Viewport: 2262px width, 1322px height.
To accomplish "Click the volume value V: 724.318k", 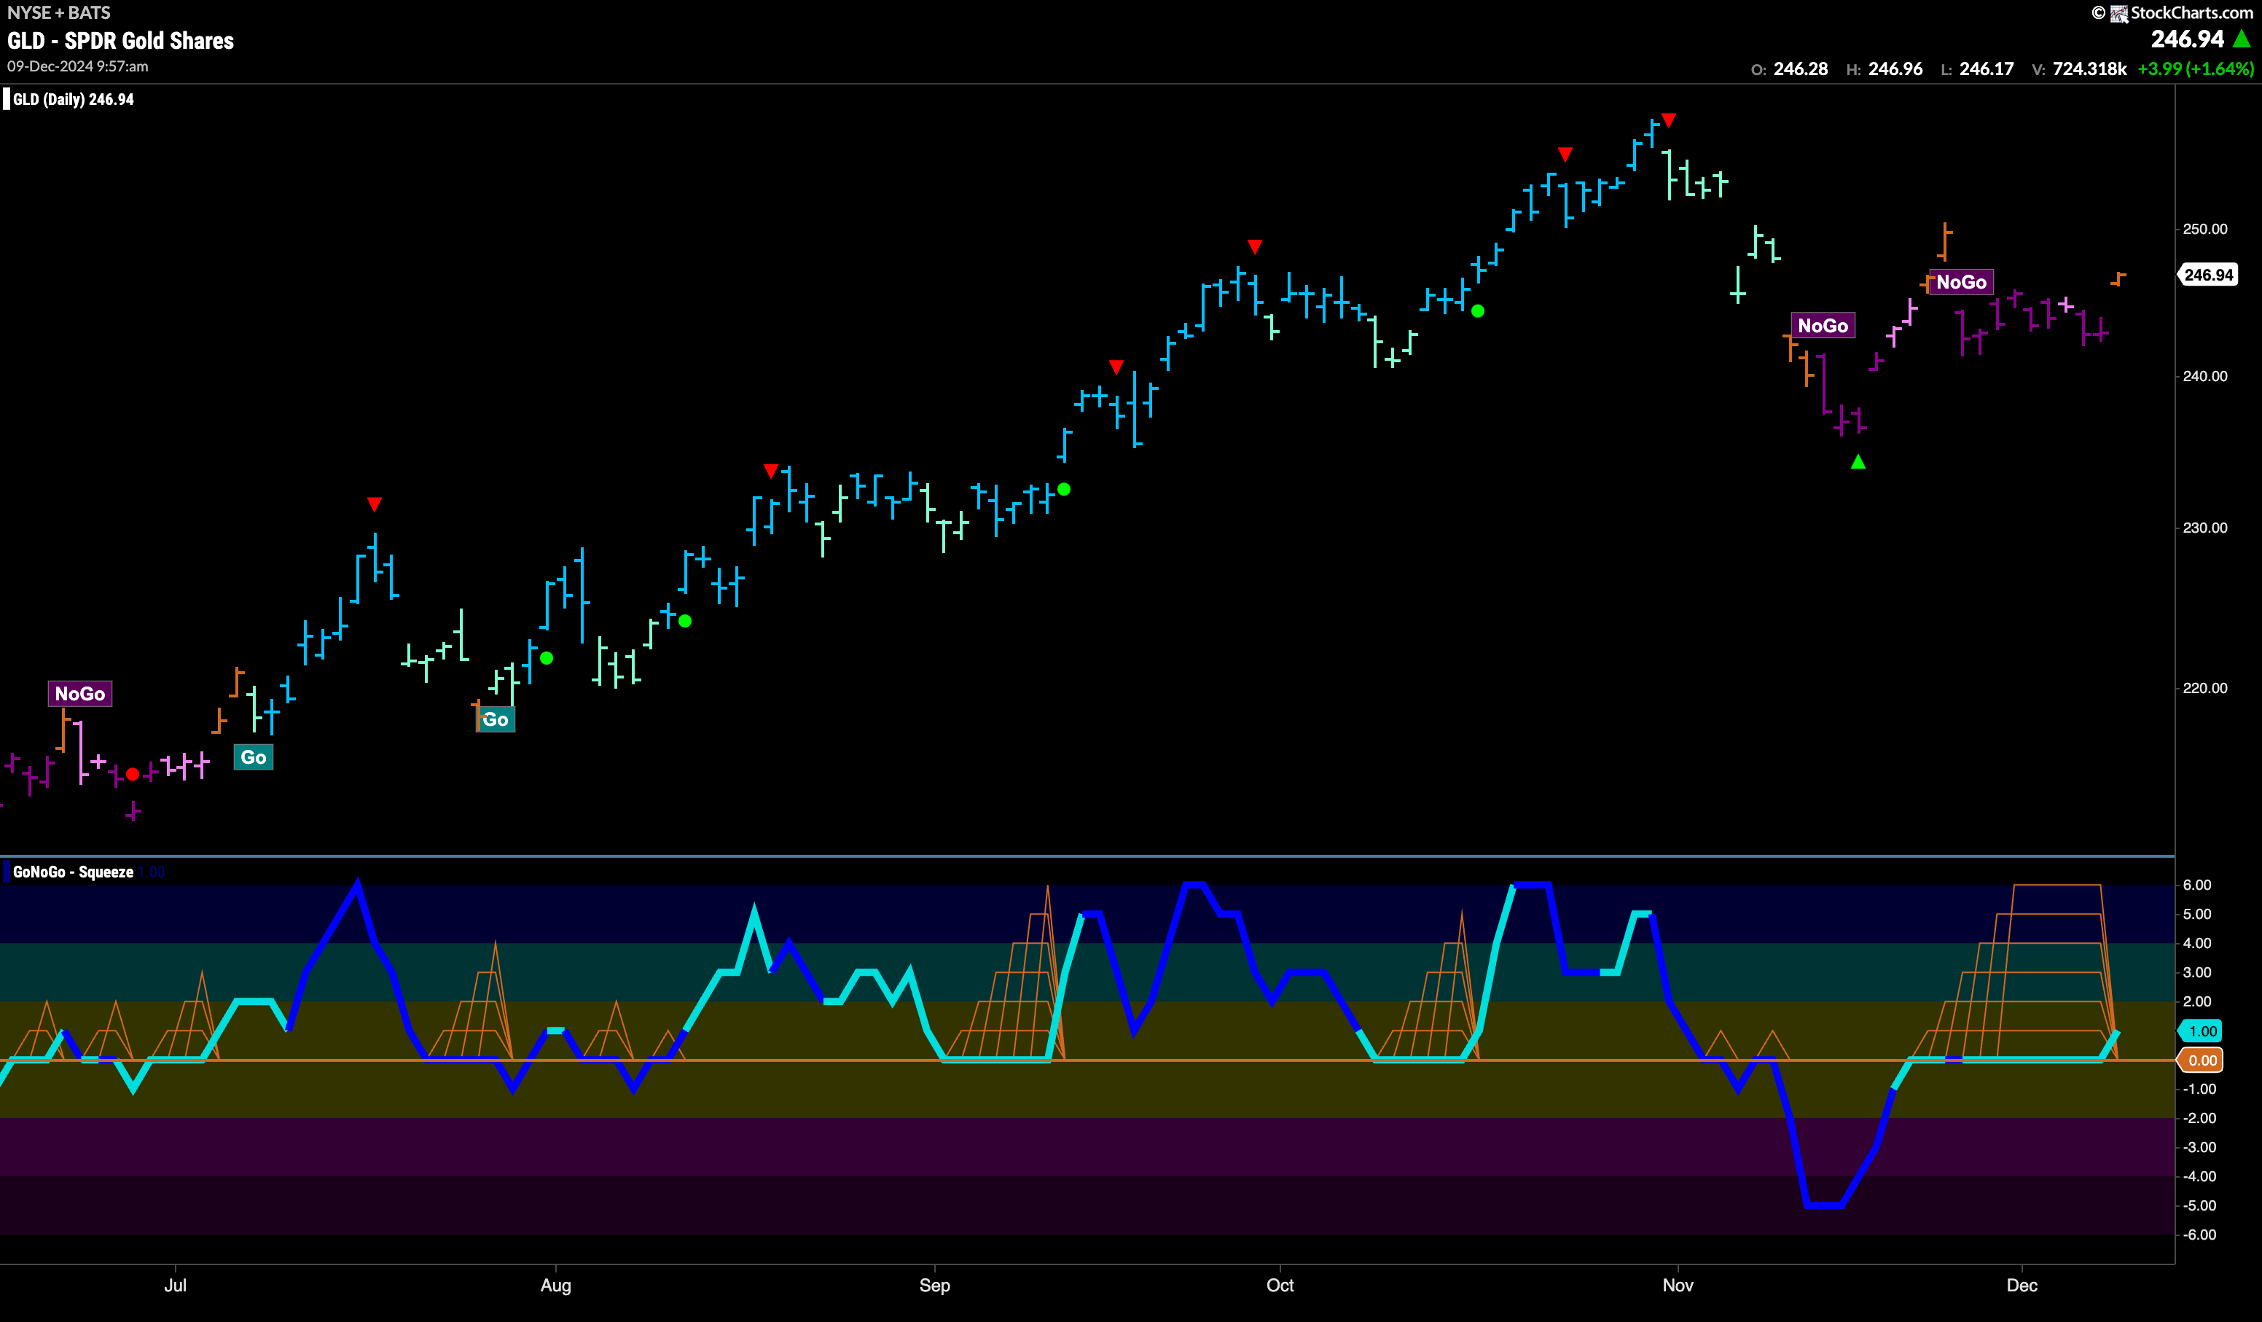I will tap(2079, 69).
